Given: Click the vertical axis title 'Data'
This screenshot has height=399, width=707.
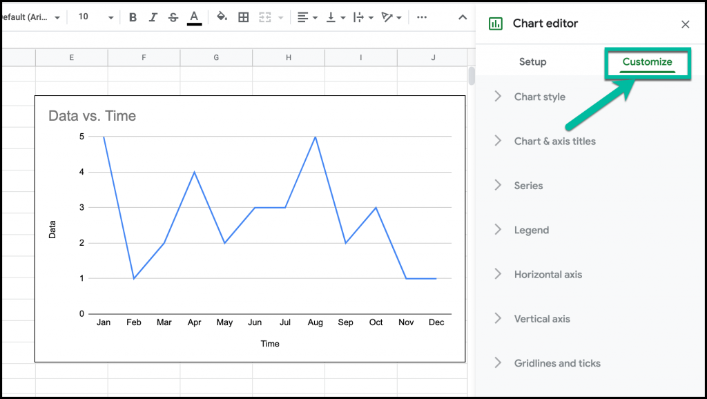Looking at the screenshot, I should [x=52, y=229].
